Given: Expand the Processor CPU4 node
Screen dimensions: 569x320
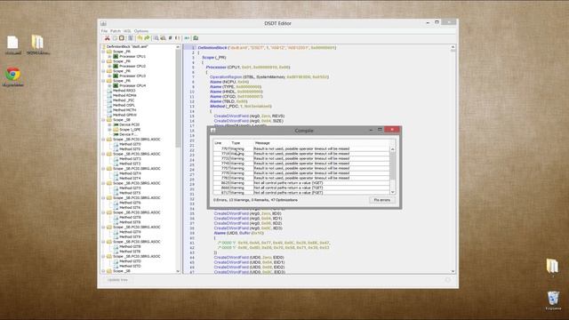Looking at the screenshot, I should click(x=109, y=86).
